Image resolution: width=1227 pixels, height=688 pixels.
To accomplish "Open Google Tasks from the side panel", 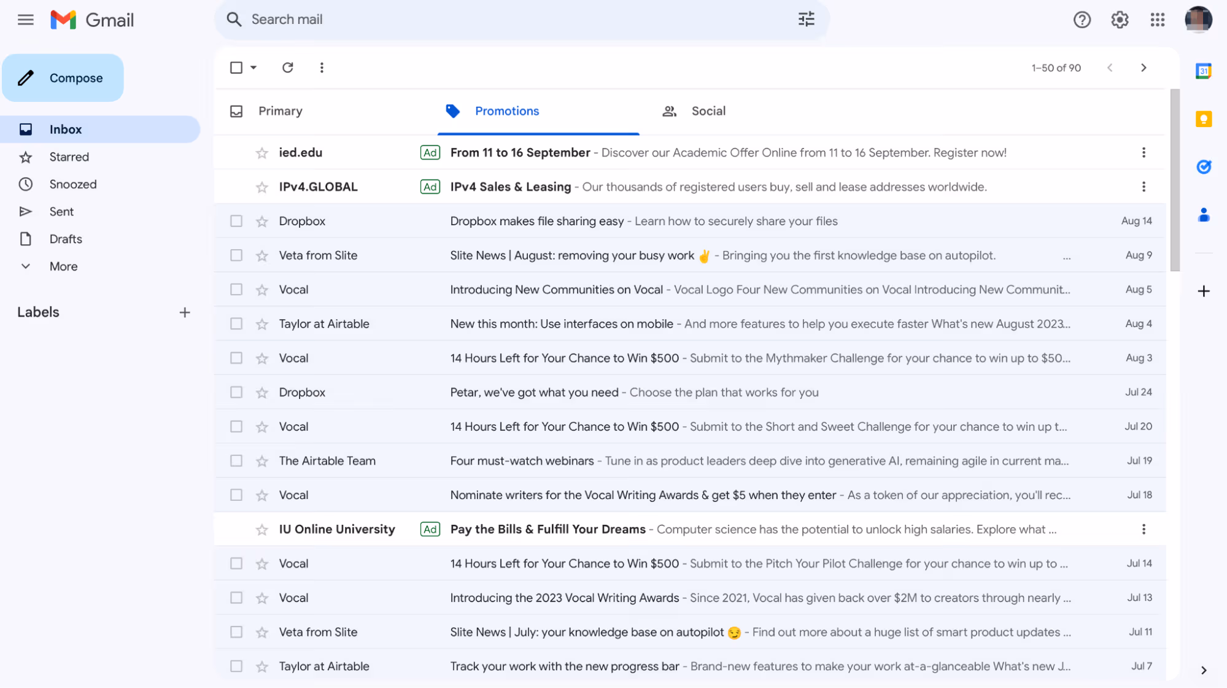I will (x=1204, y=166).
